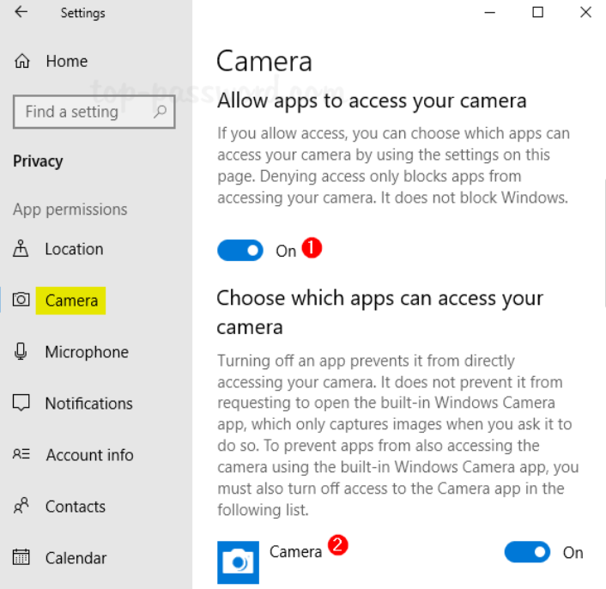Click the 'Allow apps to access your camera' heading
Viewport: 606px width, 589px height.
[x=372, y=100]
